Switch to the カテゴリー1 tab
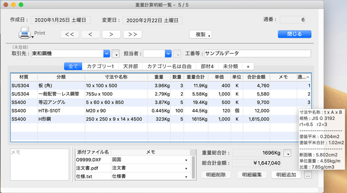 (100, 67)
